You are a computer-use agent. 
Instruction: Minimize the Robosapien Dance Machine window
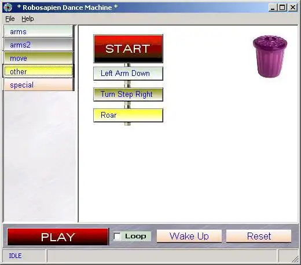tap(273, 8)
